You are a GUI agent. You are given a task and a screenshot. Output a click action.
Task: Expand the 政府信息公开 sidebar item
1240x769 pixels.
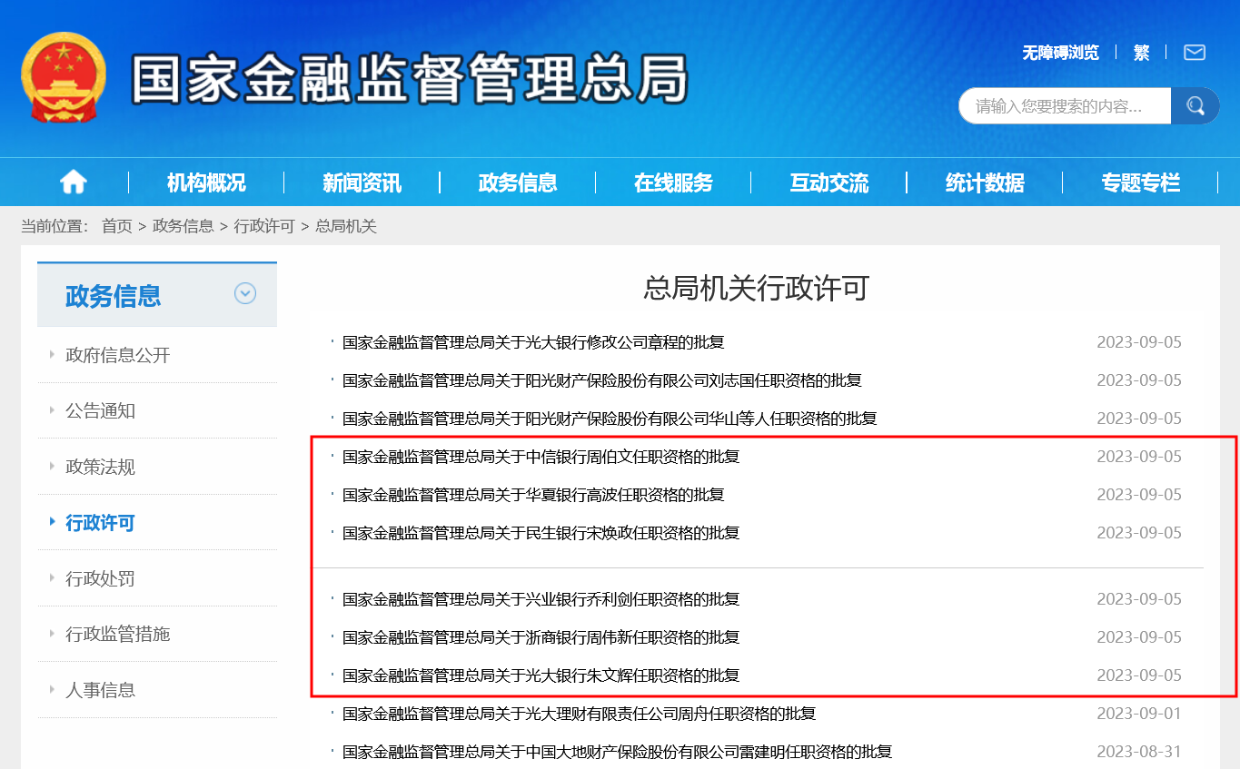tap(118, 355)
